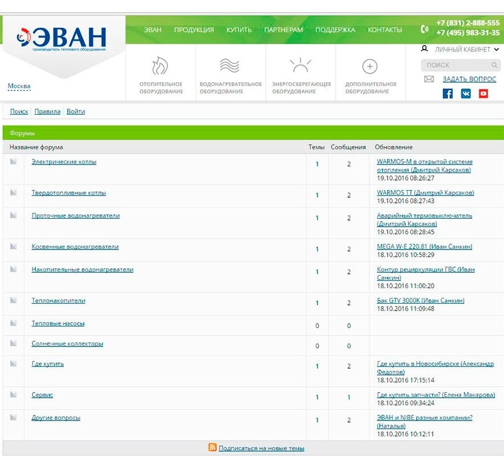
Task: Click the ЭВАН company logo
Action: [x=63, y=39]
